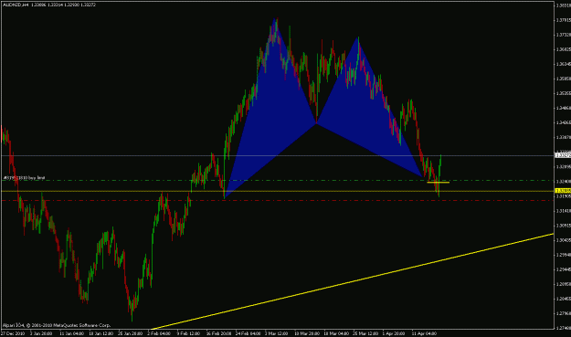Click the '25 Mar 12:00' time axis label
Viewport: 571px width, 337px height.
(365, 333)
